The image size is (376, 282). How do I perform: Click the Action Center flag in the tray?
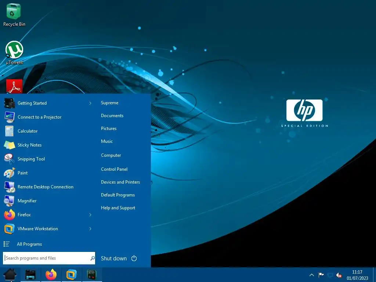point(321,275)
